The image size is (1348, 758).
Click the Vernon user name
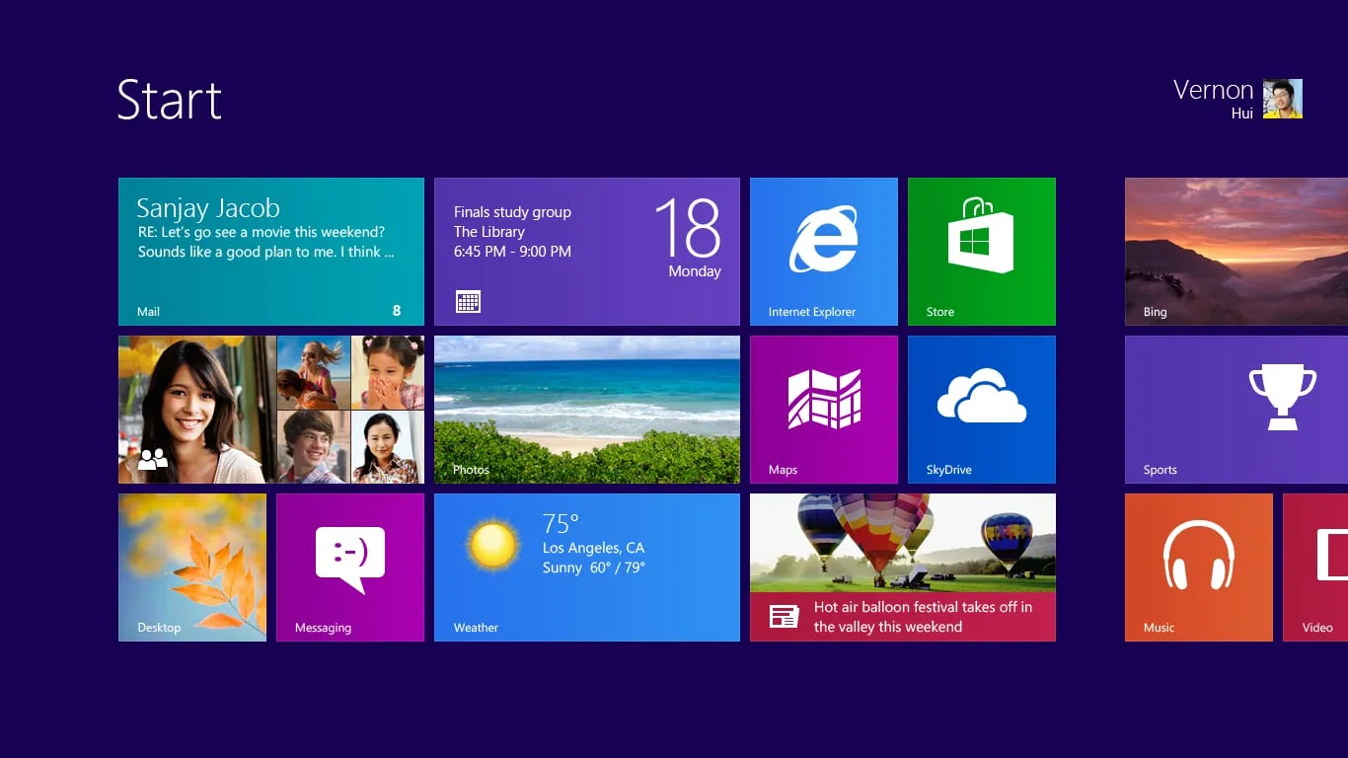(1213, 90)
